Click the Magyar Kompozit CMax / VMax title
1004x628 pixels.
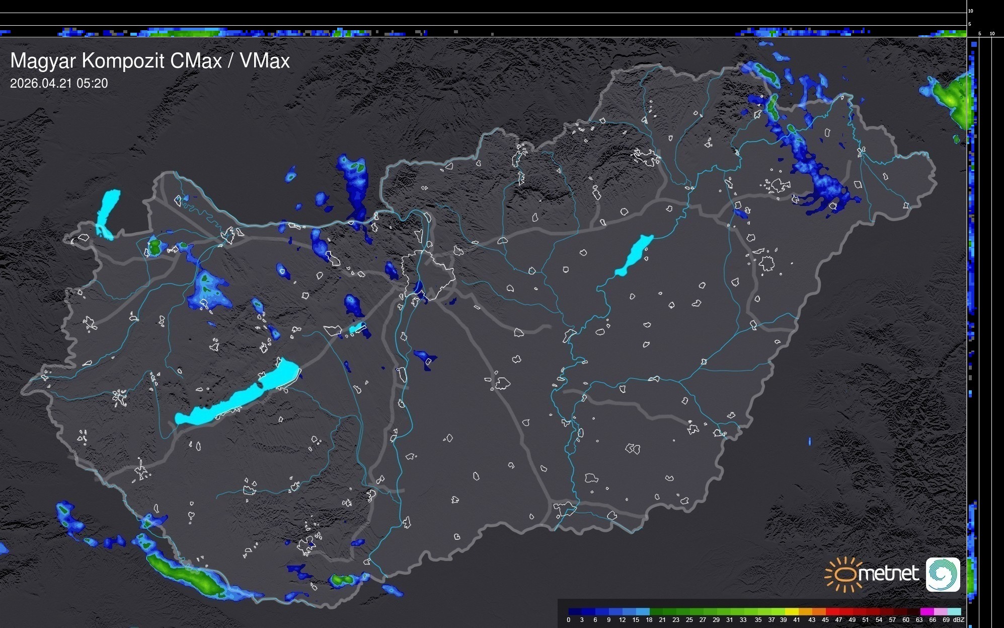[150, 61]
